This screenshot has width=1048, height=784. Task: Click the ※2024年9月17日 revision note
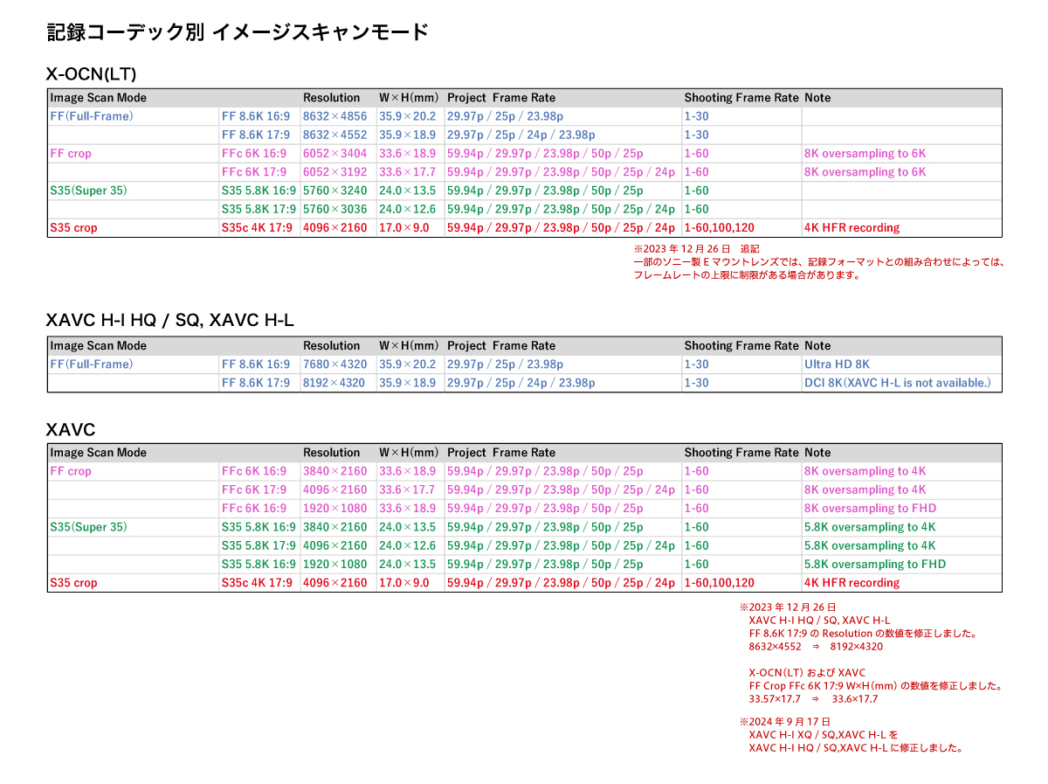tap(784, 722)
